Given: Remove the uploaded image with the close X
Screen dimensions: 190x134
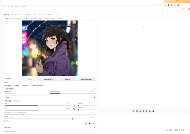Looking at the screenshot, I should click(93, 22).
